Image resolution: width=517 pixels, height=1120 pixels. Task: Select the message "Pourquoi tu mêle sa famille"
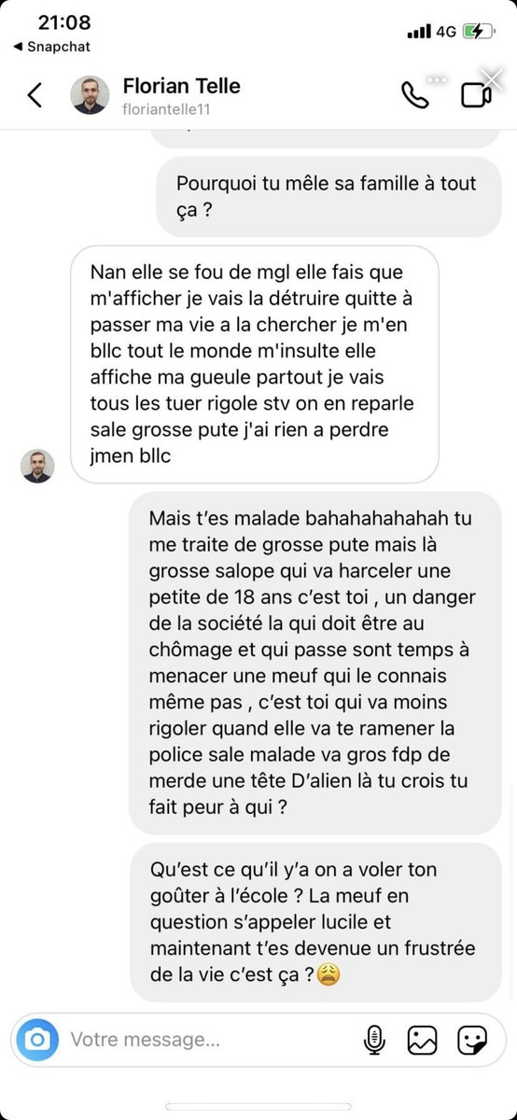tap(329, 197)
